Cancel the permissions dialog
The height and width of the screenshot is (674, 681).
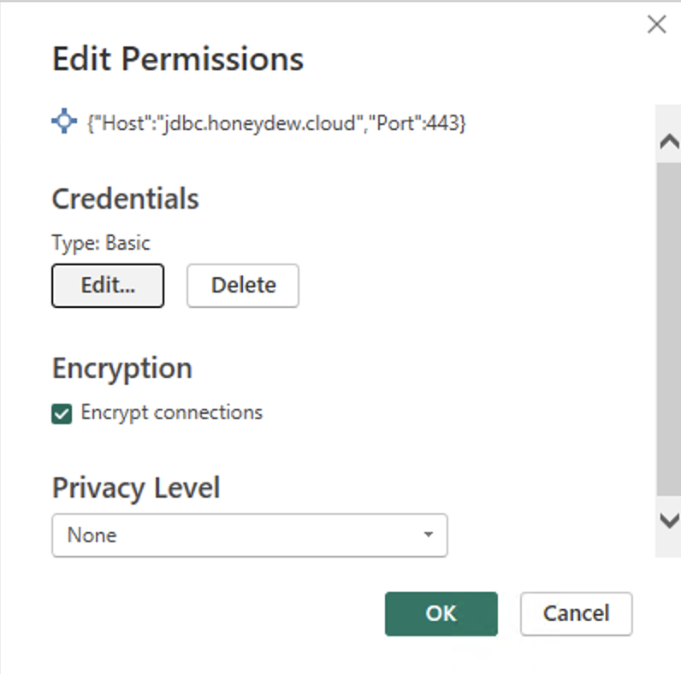pyautogui.click(x=576, y=613)
